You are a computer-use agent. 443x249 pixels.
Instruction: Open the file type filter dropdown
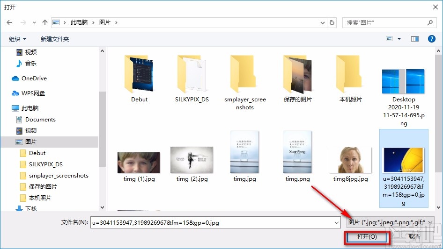[x=391, y=222]
